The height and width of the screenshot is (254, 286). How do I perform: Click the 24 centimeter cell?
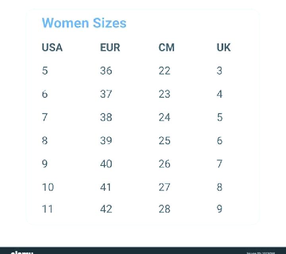click(x=164, y=117)
